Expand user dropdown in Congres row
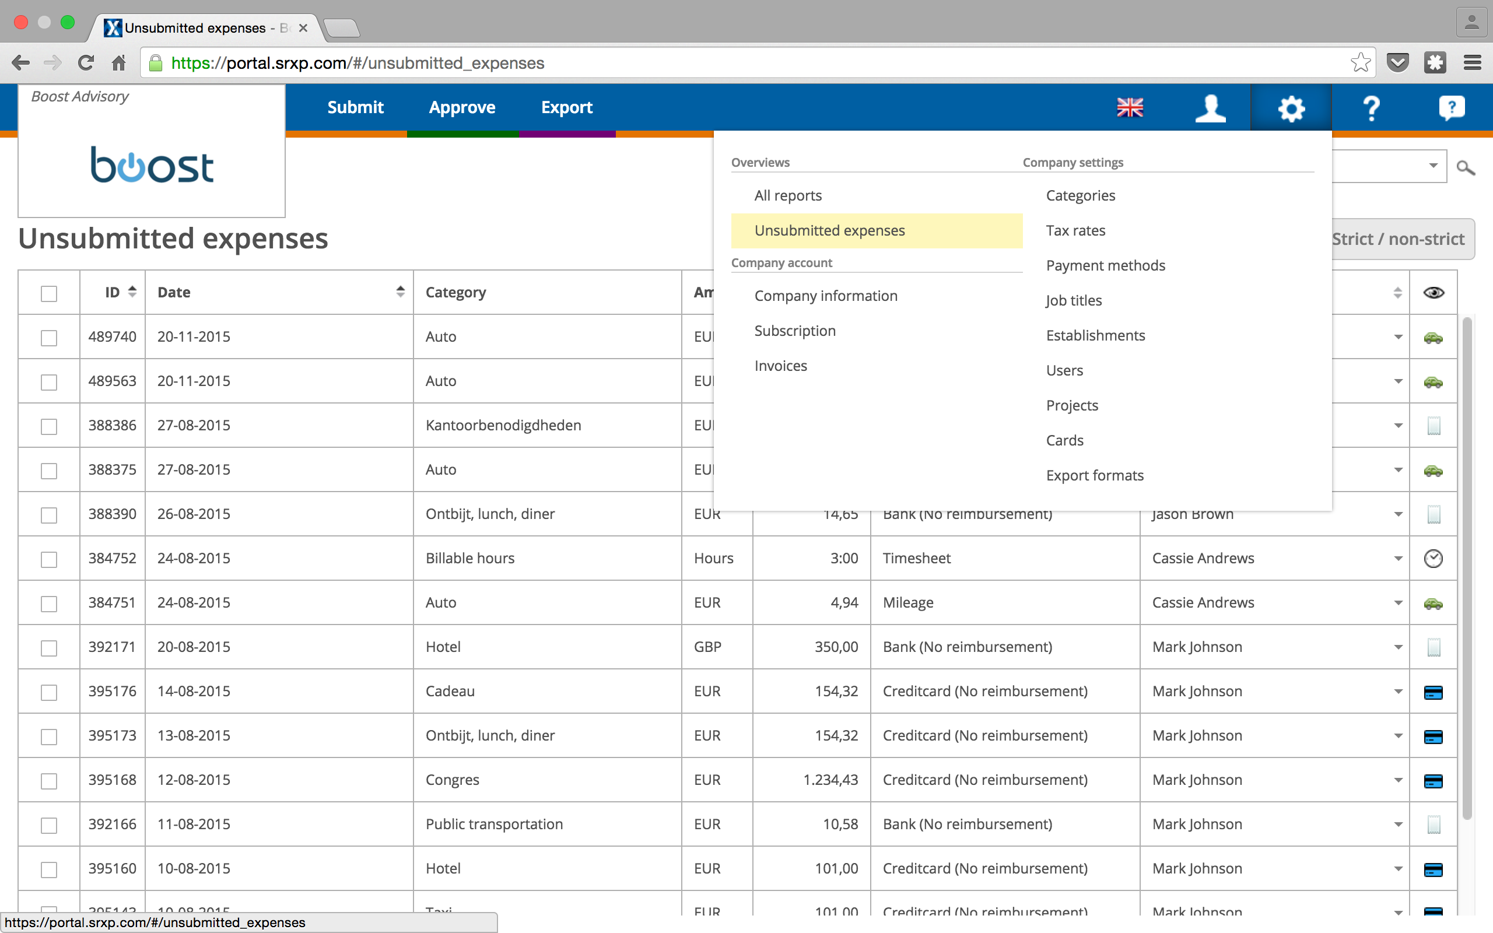1493x933 pixels. point(1398,781)
